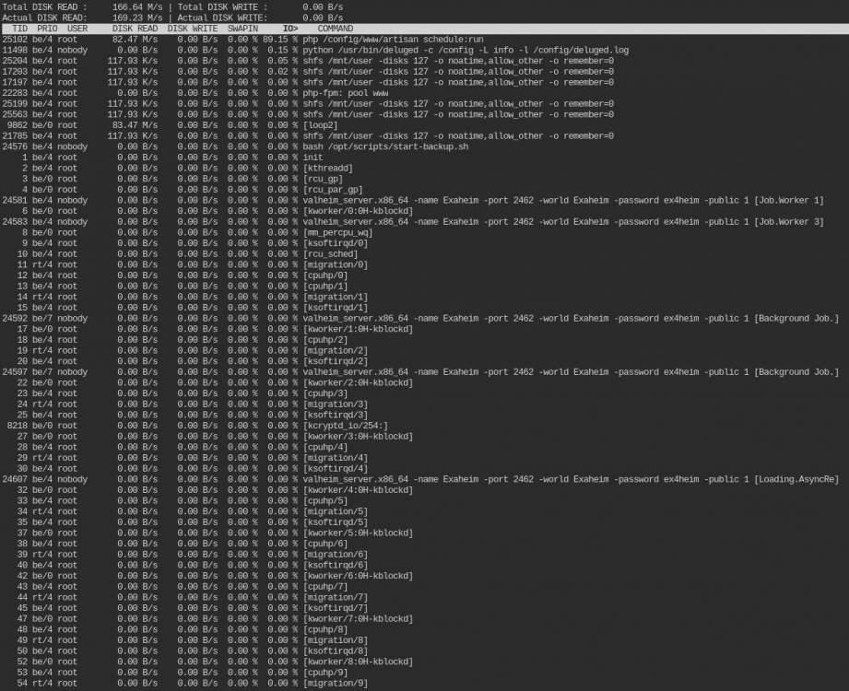Screen dimensions: 849x691
Task: Select the [ksoftirqd/0] process
Action: (x=336, y=243)
